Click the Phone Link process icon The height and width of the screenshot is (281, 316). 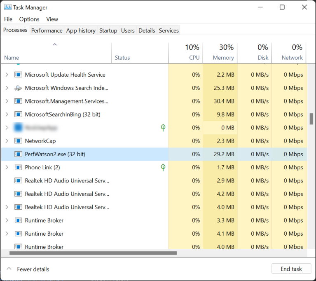click(x=18, y=168)
